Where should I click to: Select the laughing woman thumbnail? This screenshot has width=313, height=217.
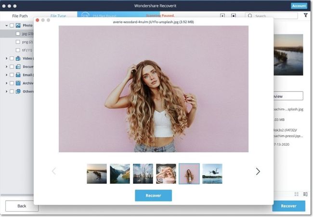click(166, 174)
